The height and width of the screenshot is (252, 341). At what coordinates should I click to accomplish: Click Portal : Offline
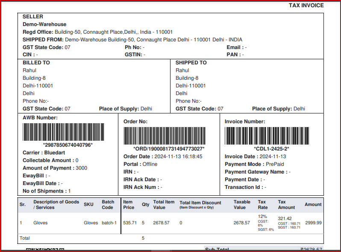tap(141, 164)
